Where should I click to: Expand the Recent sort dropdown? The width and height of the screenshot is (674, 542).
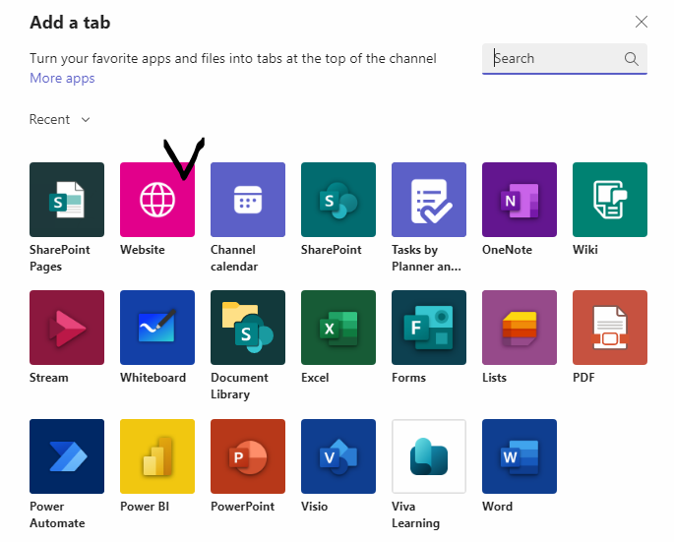[60, 119]
